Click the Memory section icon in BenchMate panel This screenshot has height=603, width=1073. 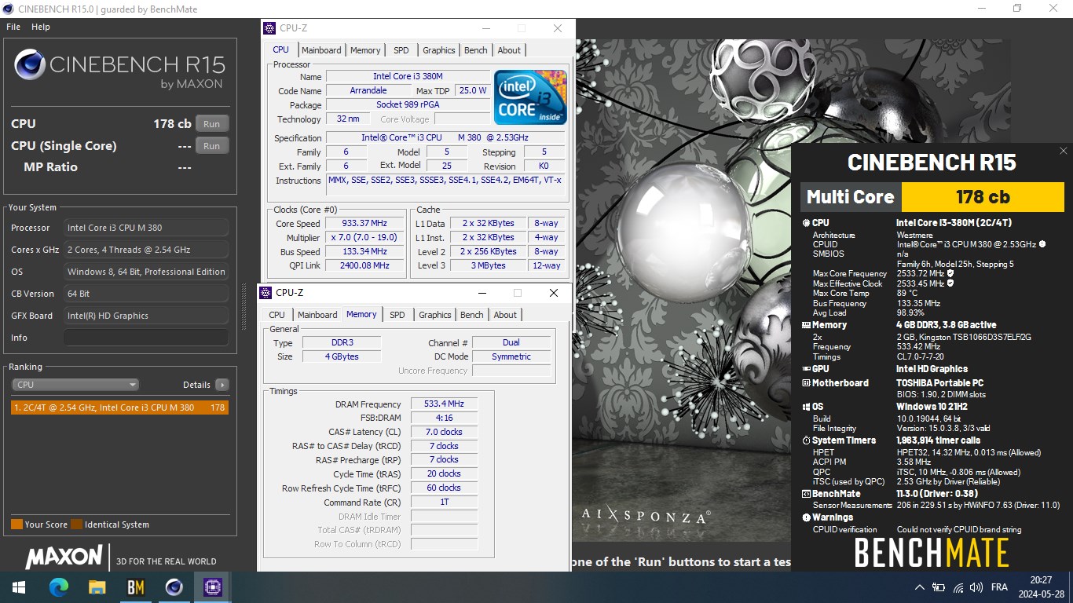(806, 325)
